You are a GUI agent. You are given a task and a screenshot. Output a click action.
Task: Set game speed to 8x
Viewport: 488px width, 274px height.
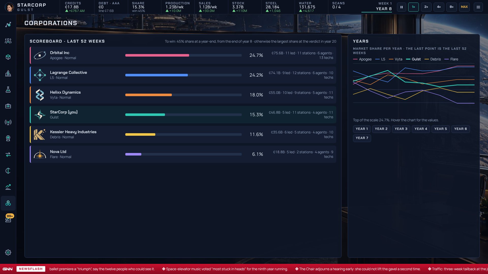pyautogui.click(x=452, y=7)
